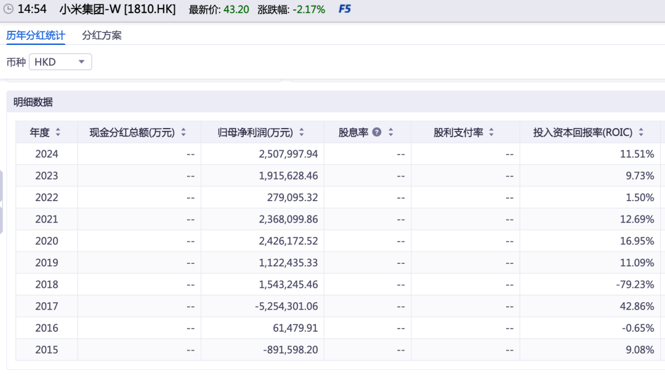Image resolution: width=665 pixels, height=379 pixels.
Task: Click the 股息率 help question mark icon
Action: (x=377, y=132)
